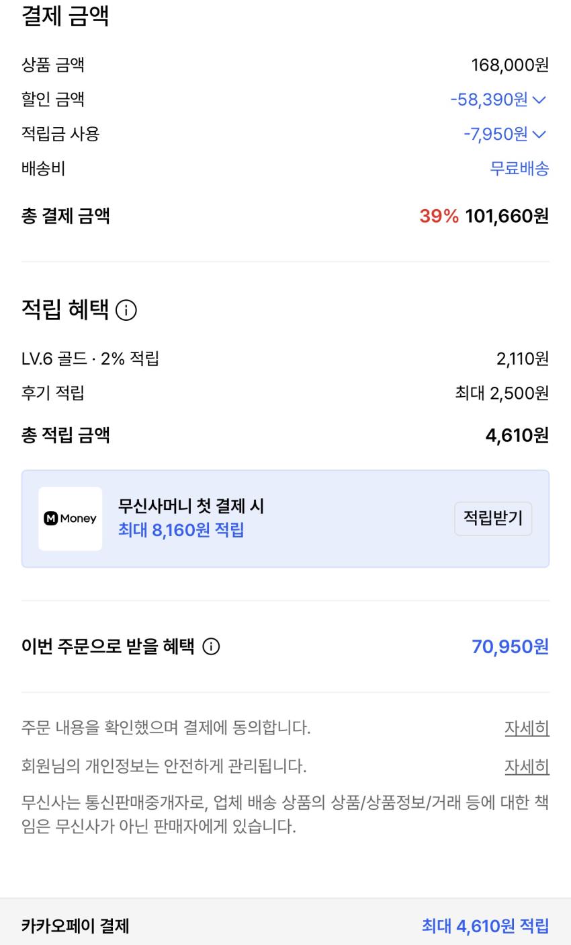The height and width of the screenshot is (945, 571).
Task: Open the 적립 혜택 info icon
Action: pyautogui.click(x=126, y=310)
